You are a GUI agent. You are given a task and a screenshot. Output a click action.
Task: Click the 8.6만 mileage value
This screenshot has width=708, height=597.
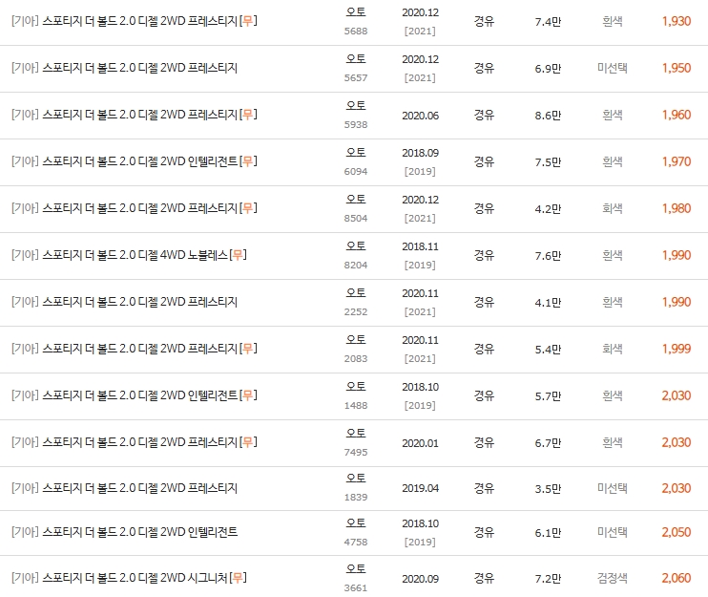[548, 116]
